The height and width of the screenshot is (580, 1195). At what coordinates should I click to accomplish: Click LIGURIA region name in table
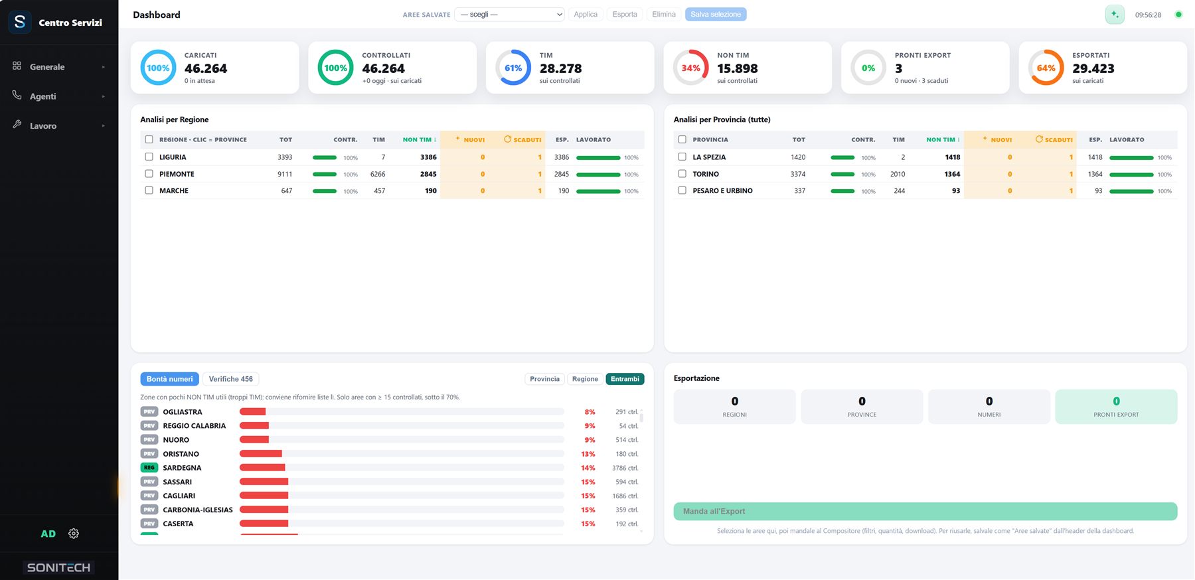pos(173,157)
